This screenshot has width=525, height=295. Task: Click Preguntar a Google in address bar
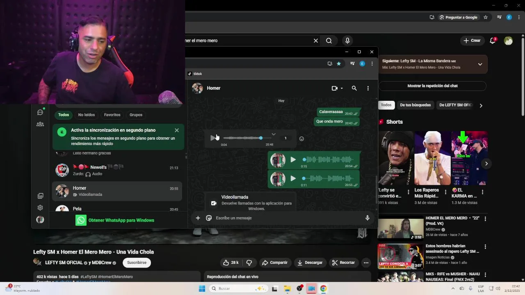pos(458,17)
